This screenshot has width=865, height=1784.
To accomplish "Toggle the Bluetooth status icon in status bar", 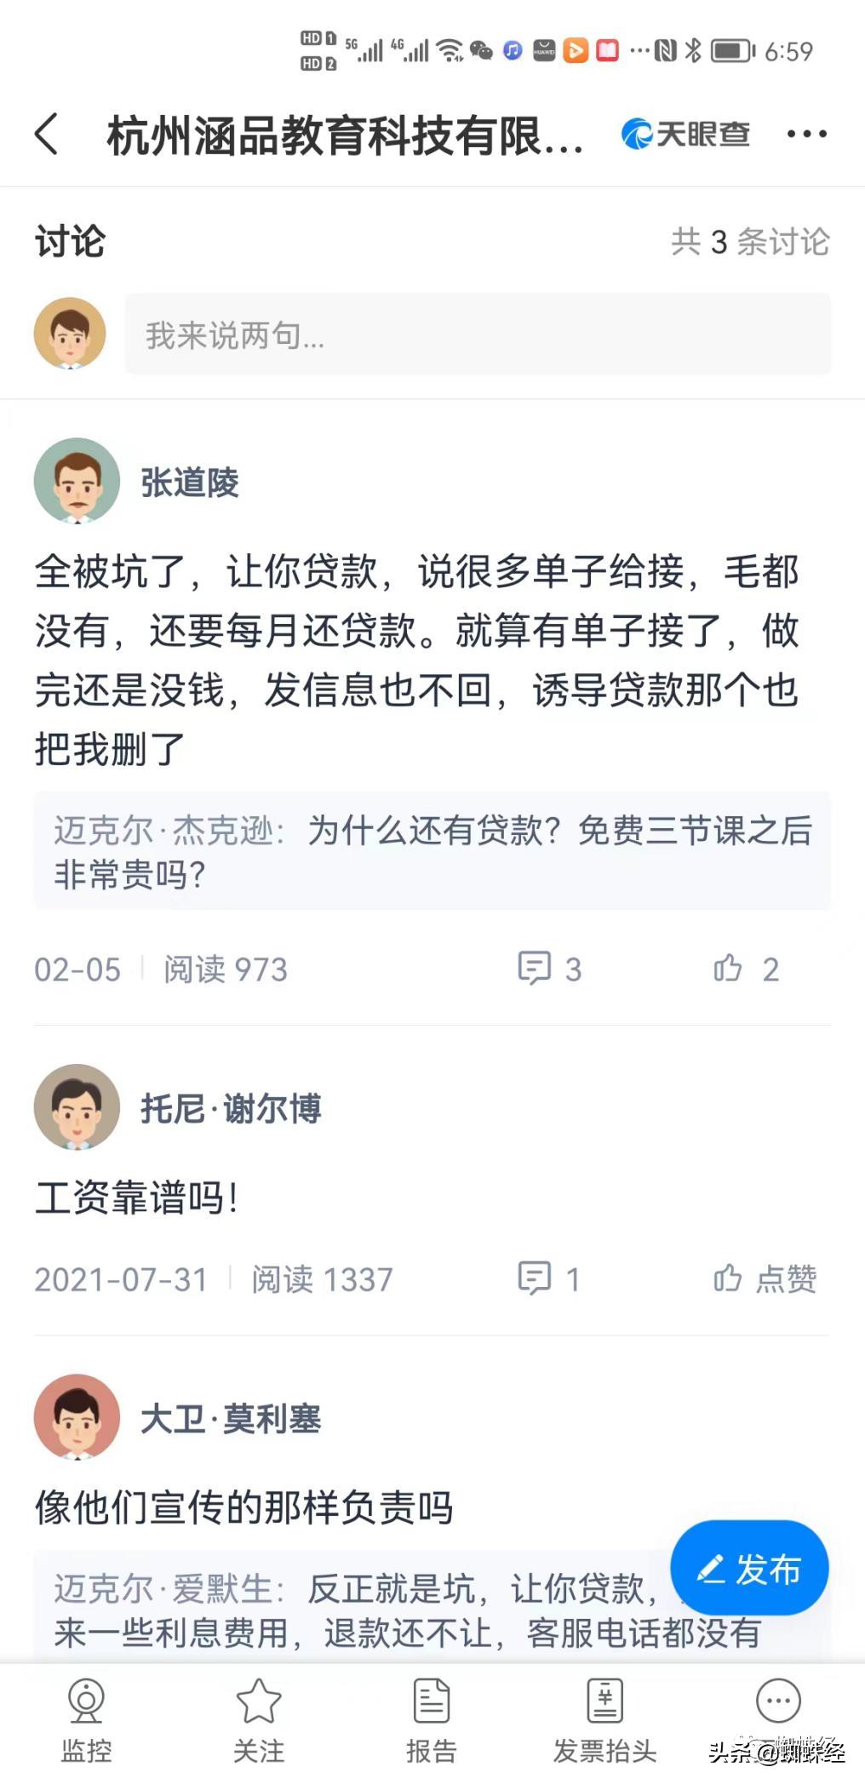I will (x=695, y=51).
